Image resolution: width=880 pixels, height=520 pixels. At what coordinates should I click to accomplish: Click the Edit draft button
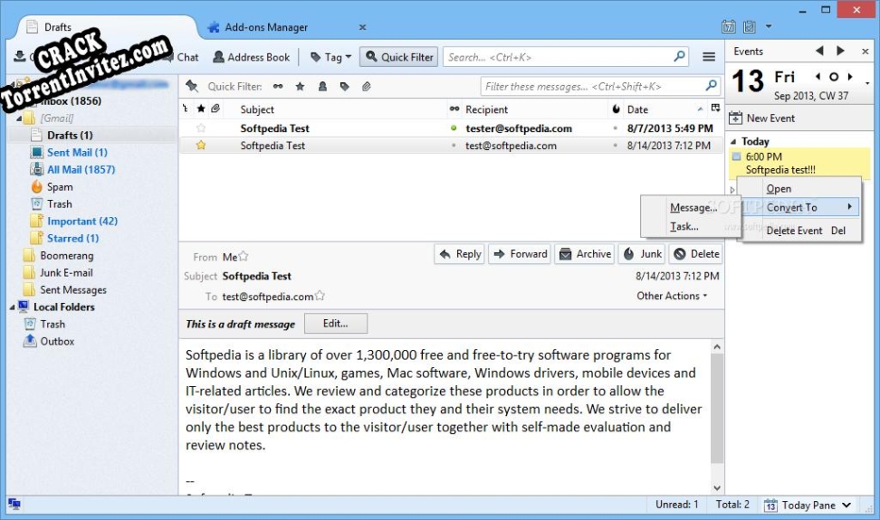[336, 324]
